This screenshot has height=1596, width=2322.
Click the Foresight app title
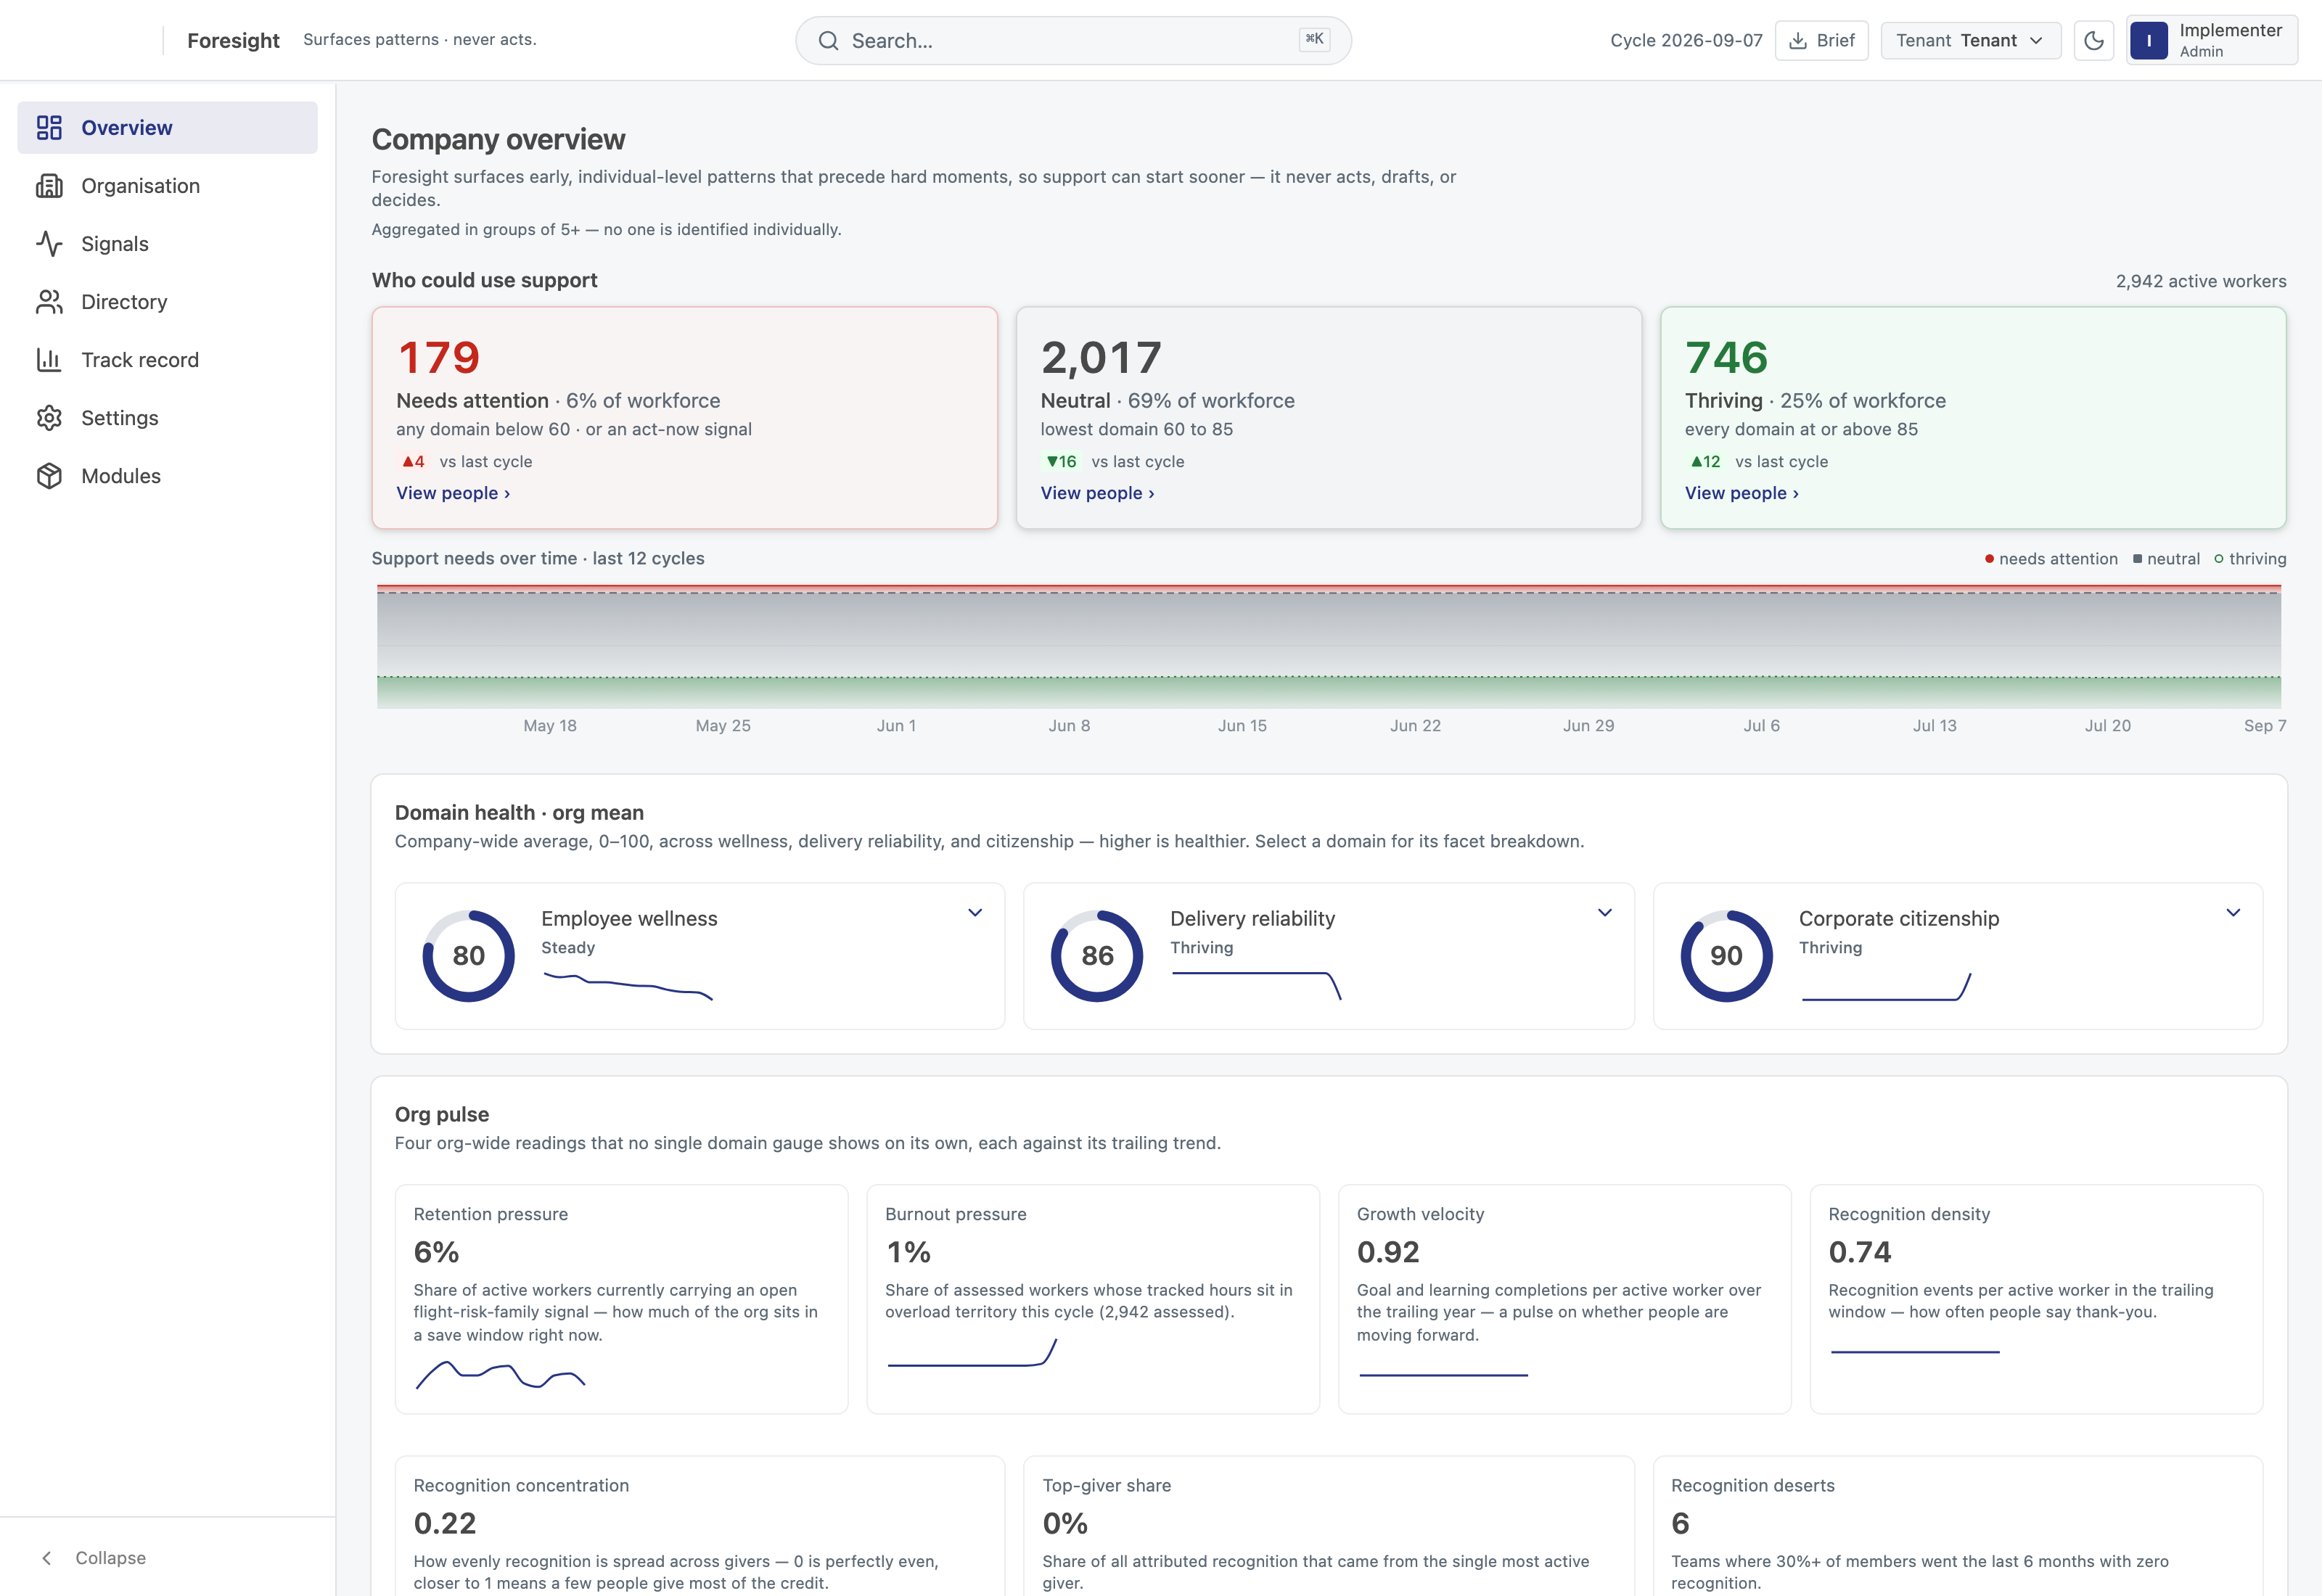[233, 41]
